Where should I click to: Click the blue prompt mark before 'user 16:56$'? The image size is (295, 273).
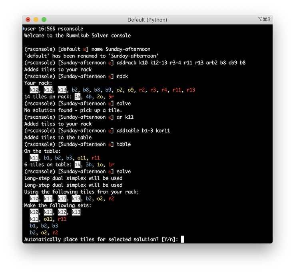pos(23,29)
